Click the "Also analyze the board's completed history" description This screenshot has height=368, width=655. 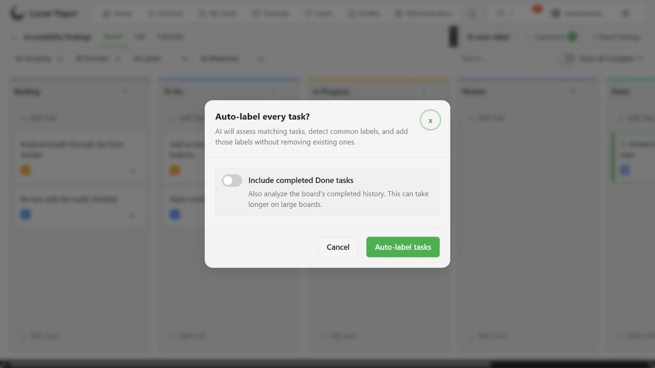coord(338,199)
